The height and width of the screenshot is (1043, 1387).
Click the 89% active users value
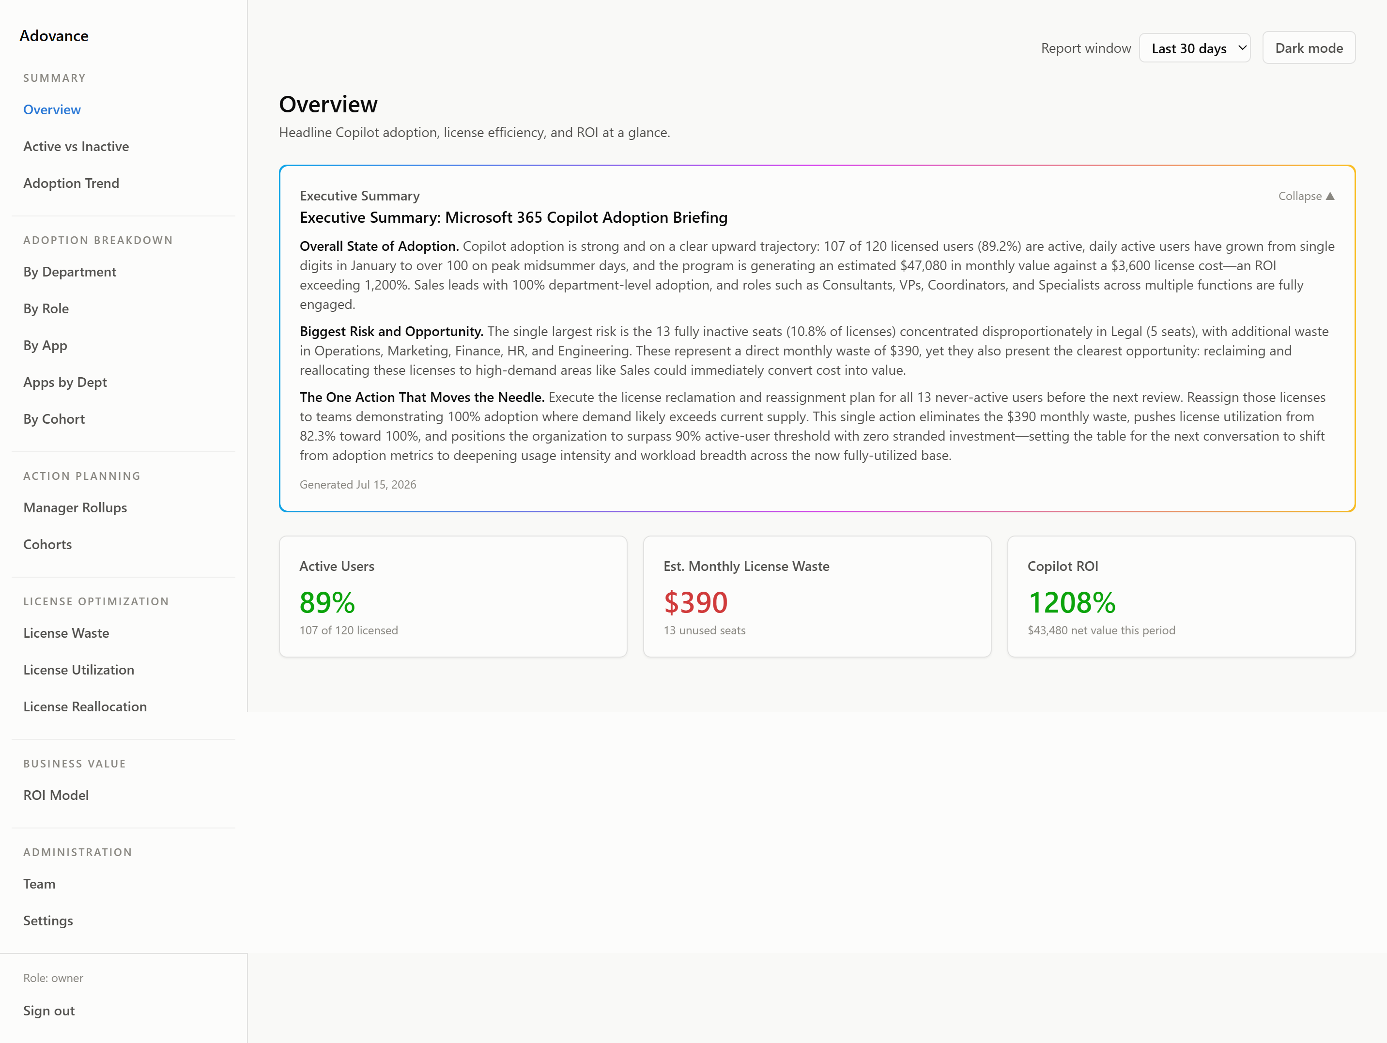click(327, 602)
